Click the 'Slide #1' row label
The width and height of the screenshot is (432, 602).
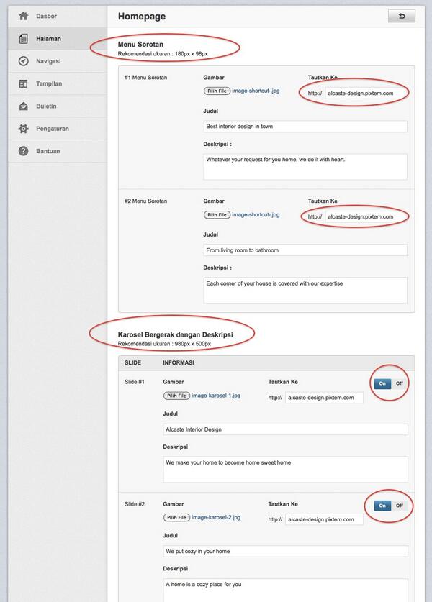click(x=135, y=382)
